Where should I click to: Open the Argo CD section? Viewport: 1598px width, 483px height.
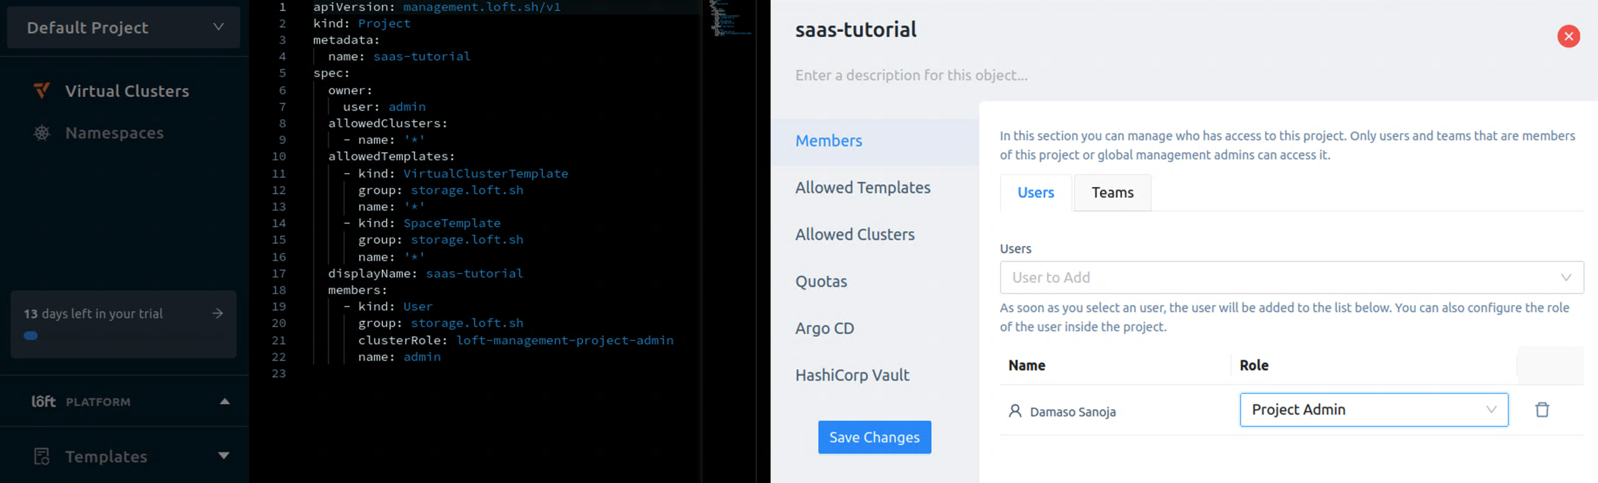coord(825,328)
